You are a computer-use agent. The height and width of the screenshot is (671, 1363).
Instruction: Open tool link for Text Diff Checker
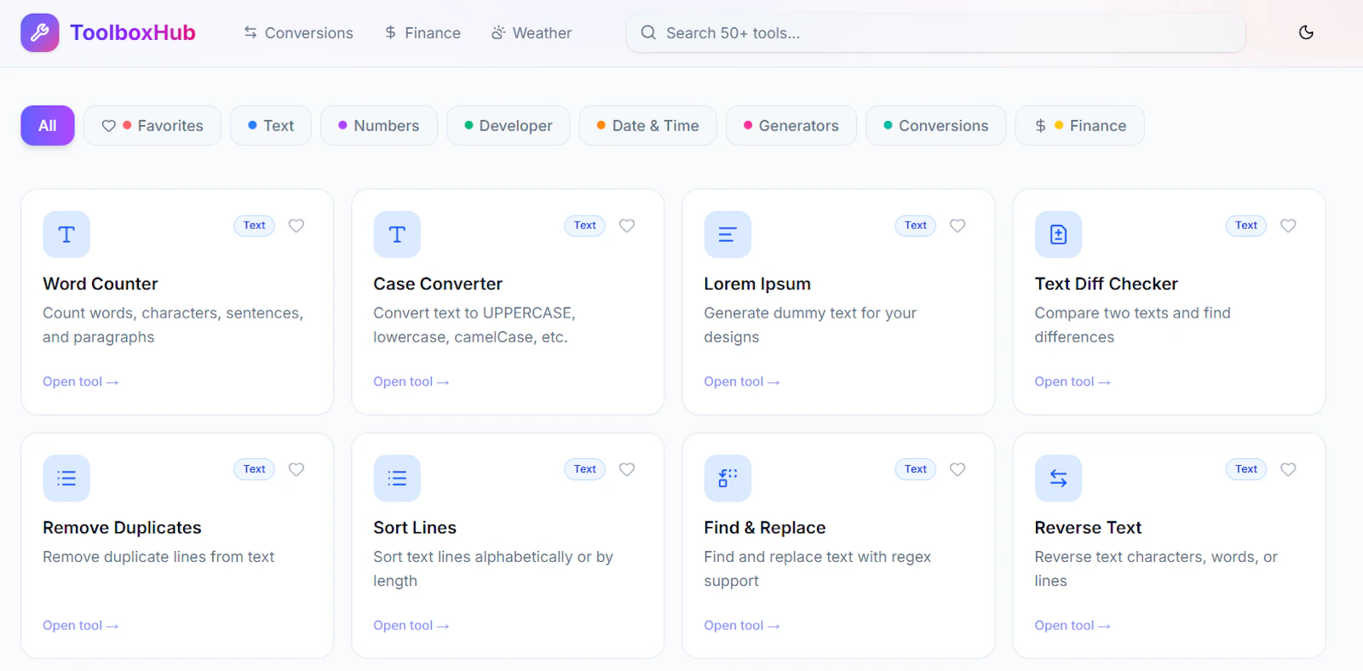(x=1073, y=381)
